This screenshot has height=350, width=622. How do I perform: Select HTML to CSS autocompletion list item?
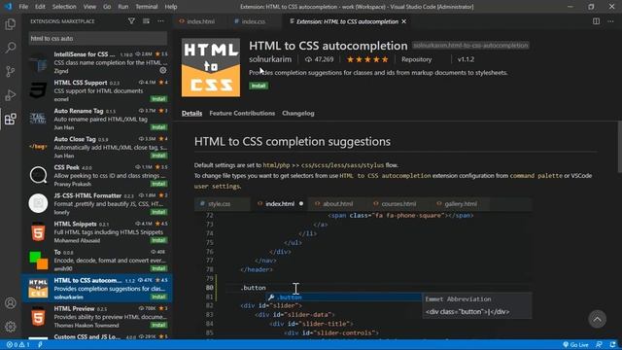click(97, 289)
